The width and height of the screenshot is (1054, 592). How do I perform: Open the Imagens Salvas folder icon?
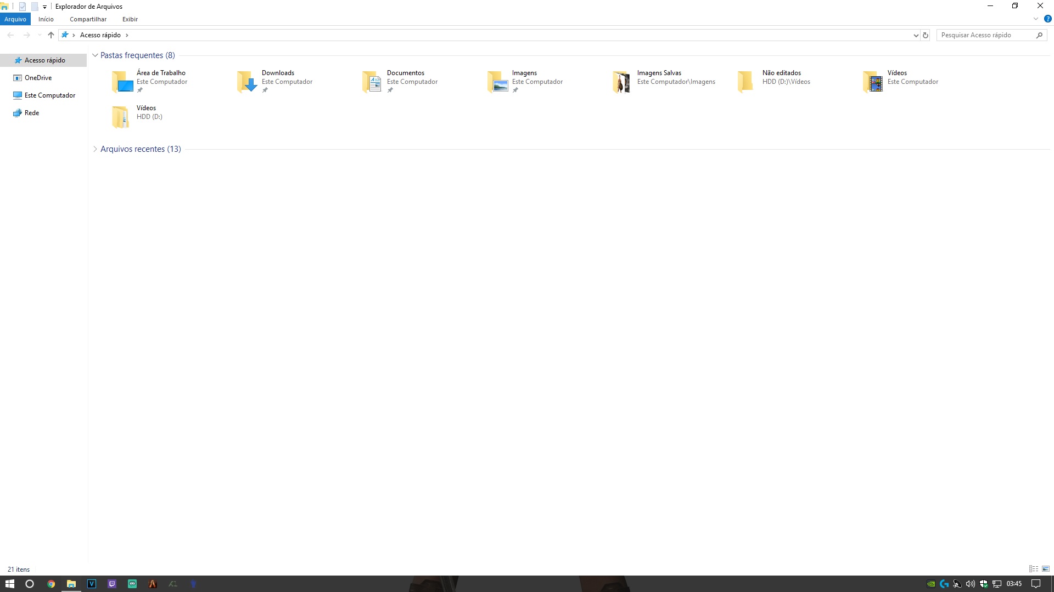(623, 82)
